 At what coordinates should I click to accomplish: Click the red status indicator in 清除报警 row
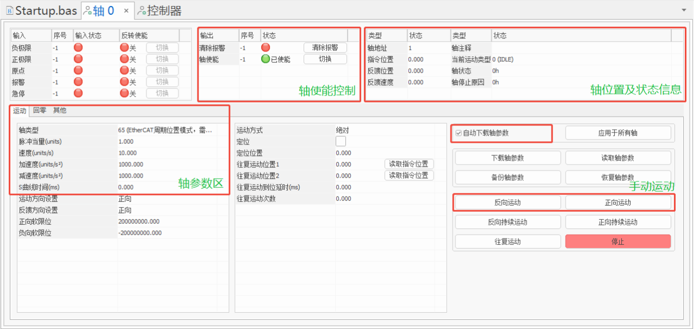pyautogui.click(x=265, y=48)
